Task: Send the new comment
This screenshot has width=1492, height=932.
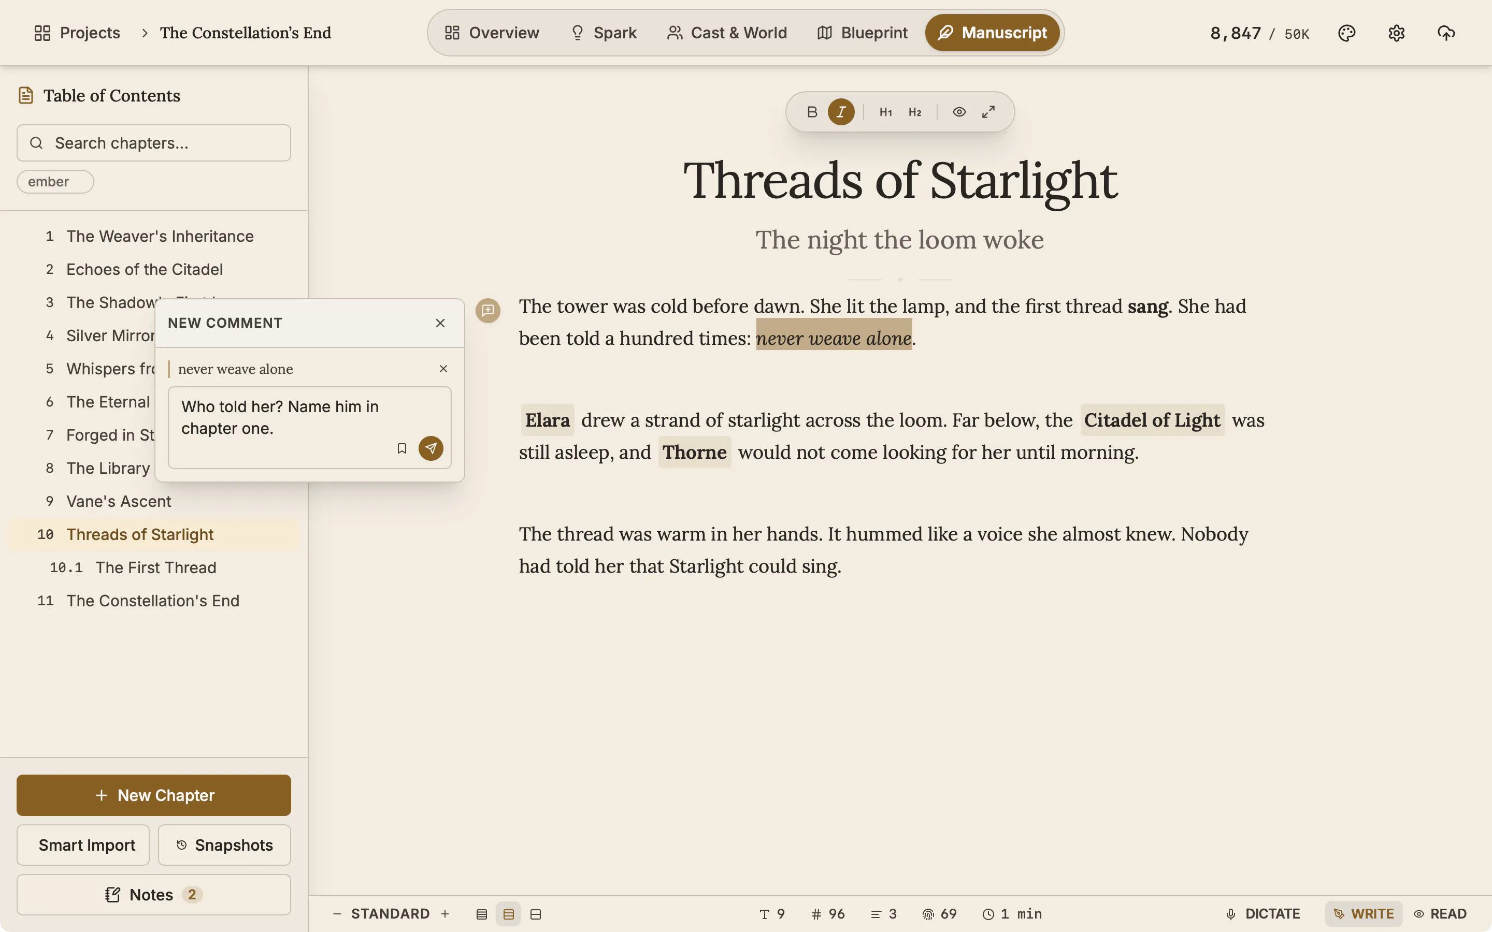Action: [x=431, y=448]
